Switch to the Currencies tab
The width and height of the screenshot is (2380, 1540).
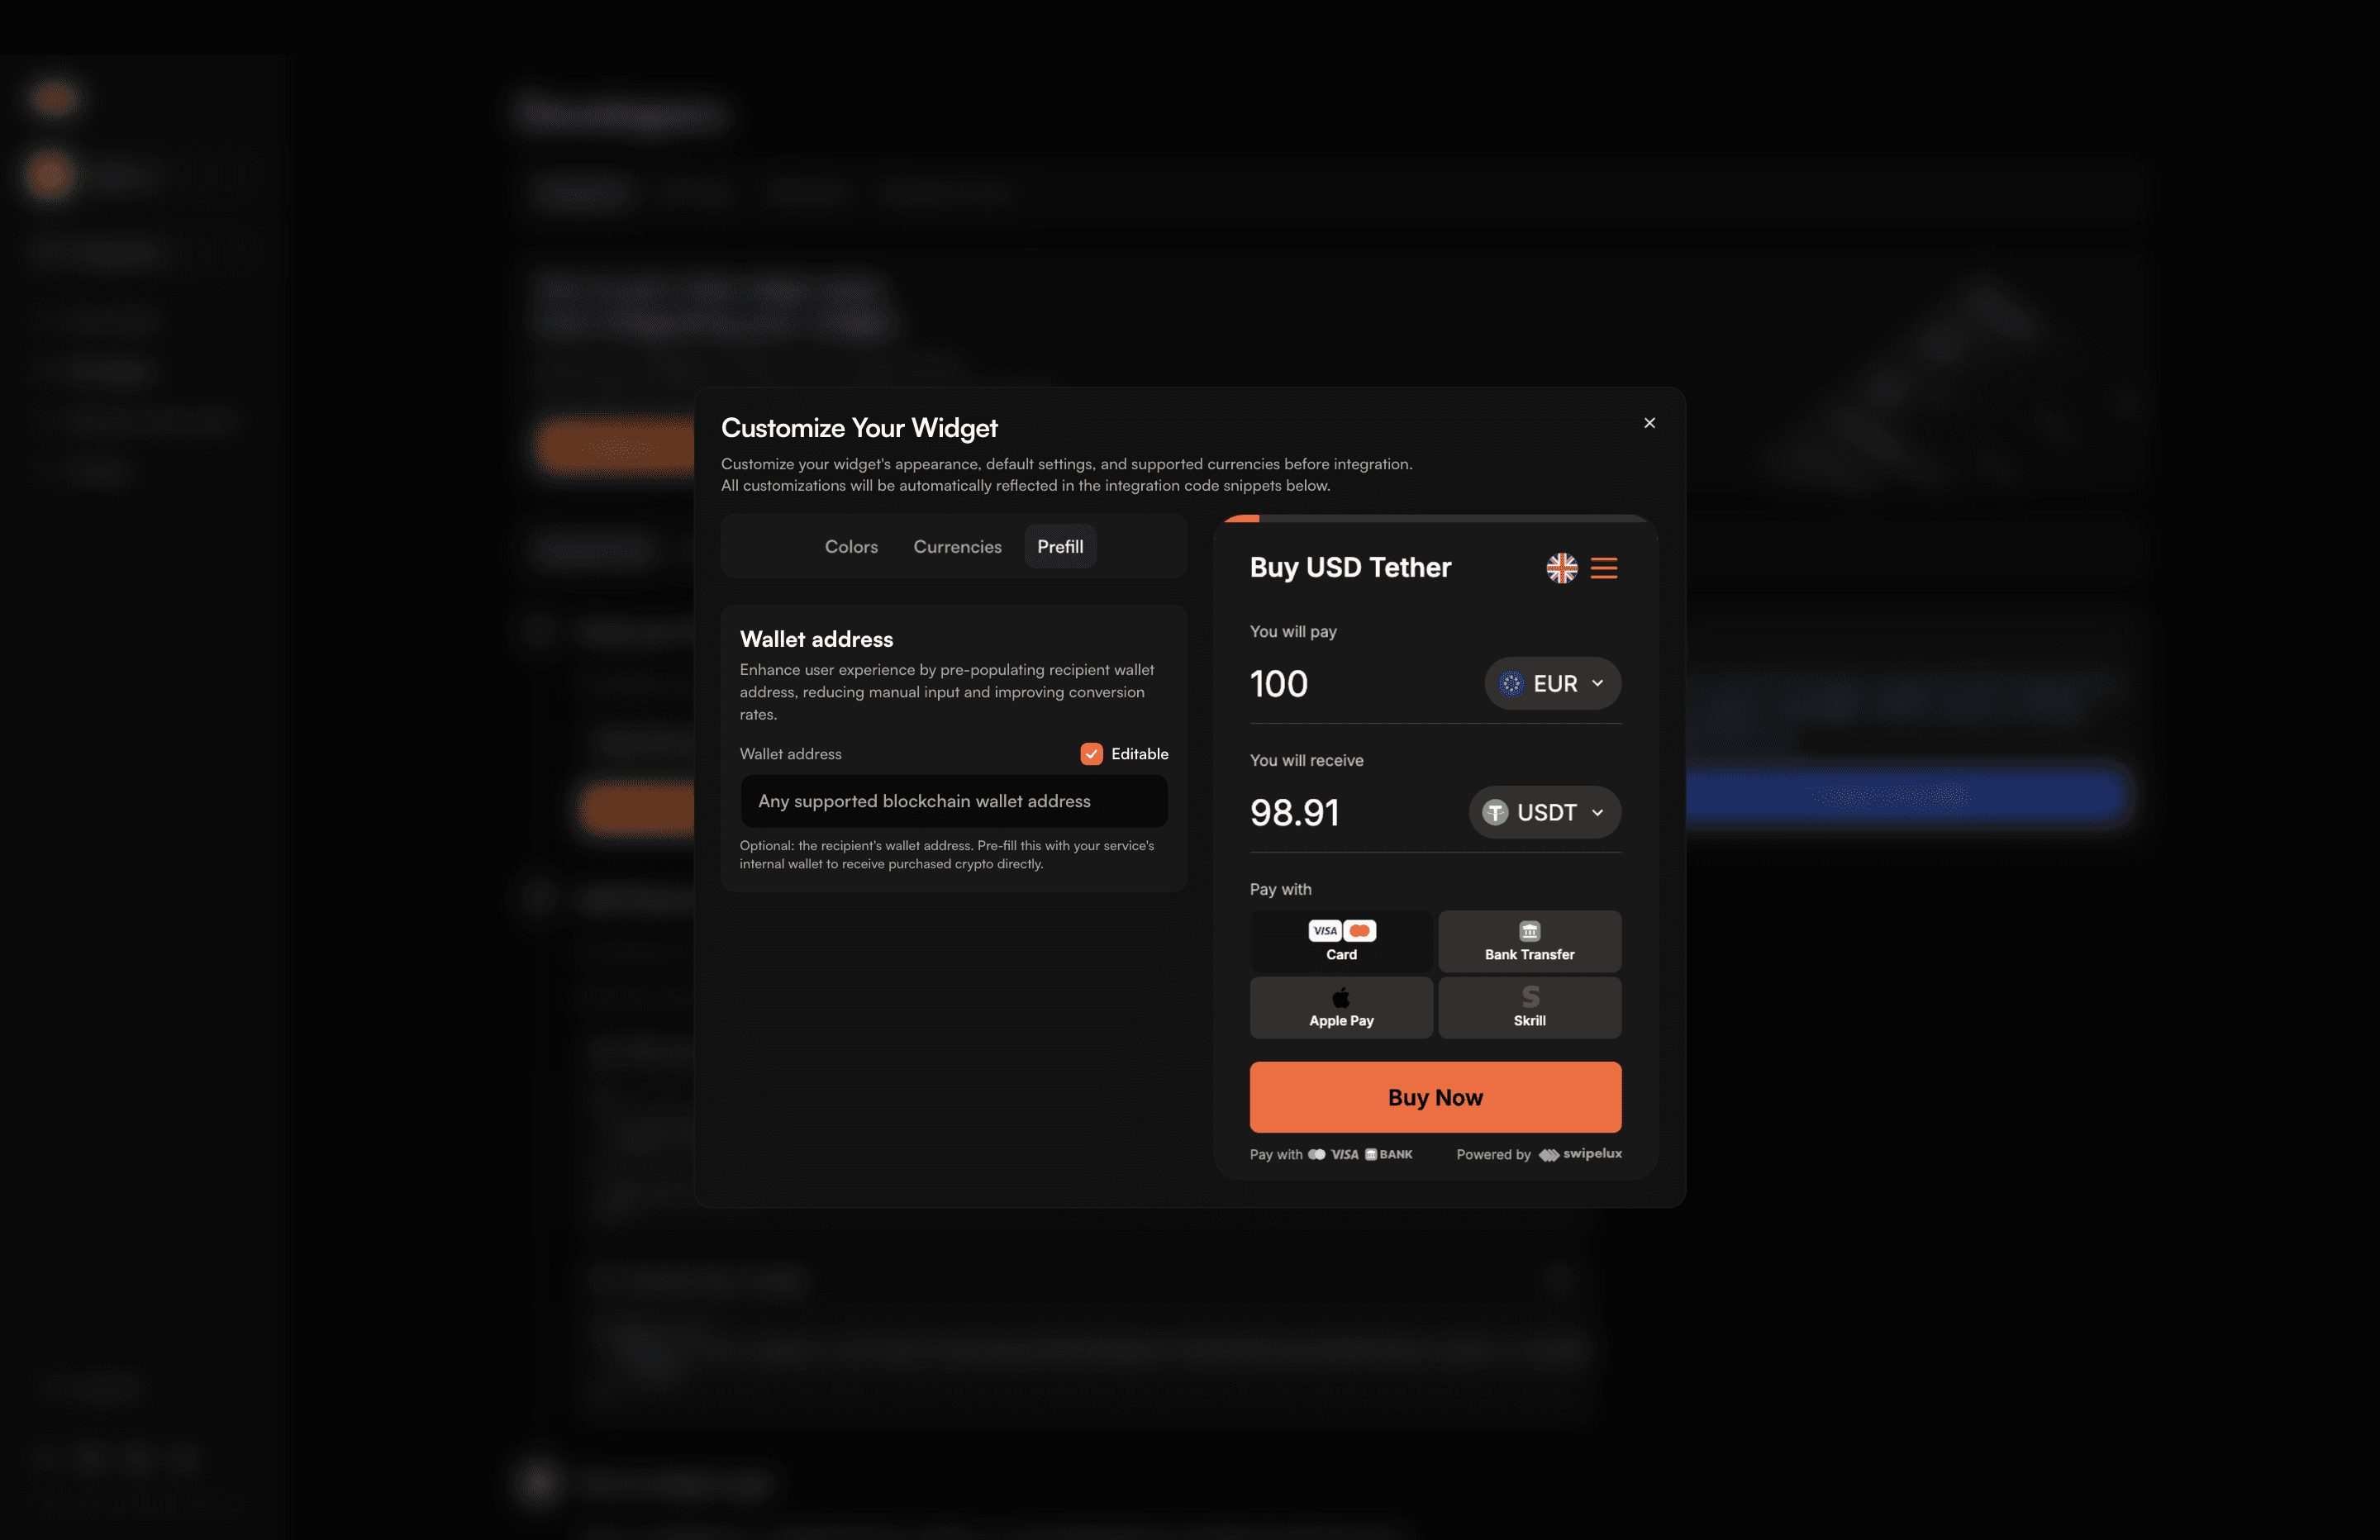pos(957,547)
